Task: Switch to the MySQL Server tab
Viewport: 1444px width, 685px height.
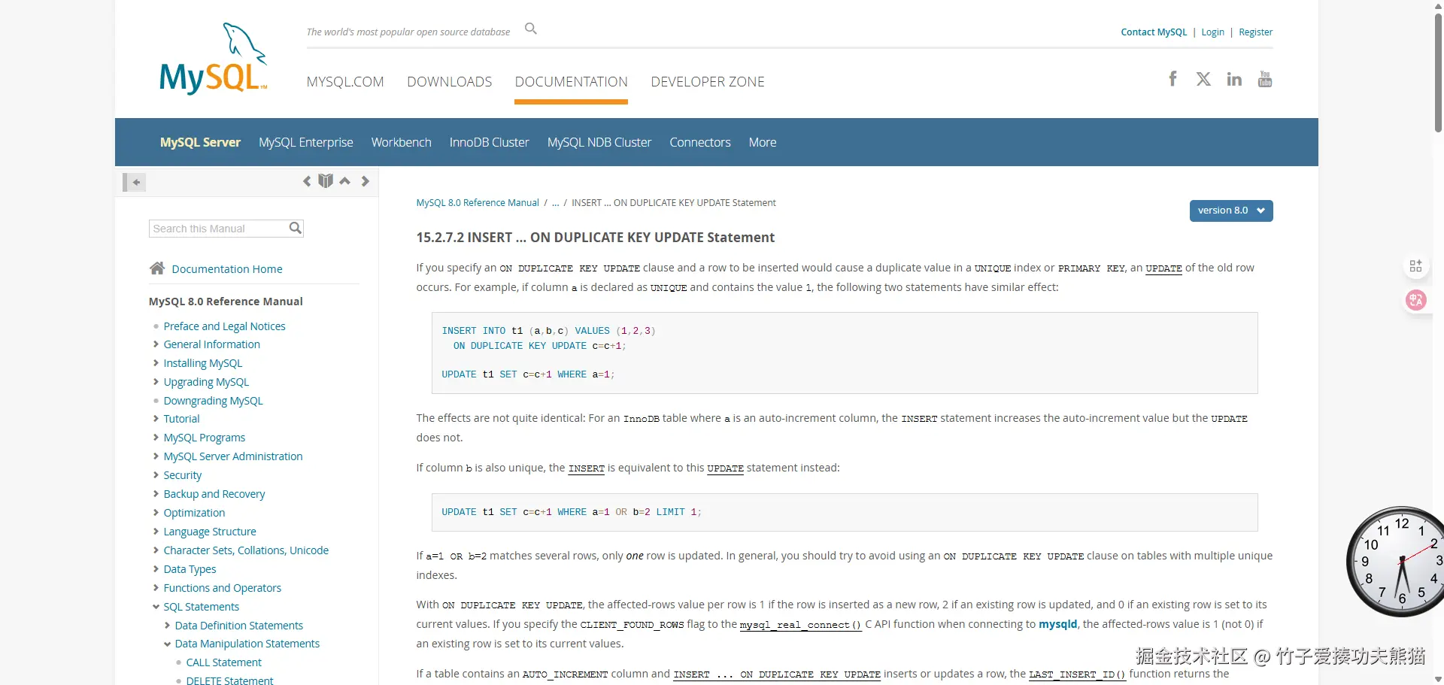Action: 200,142
